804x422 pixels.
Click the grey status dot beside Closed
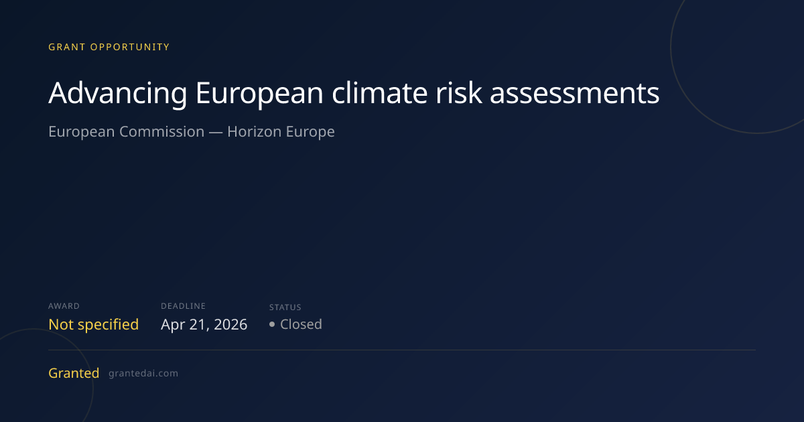click(x=272, y=324)
